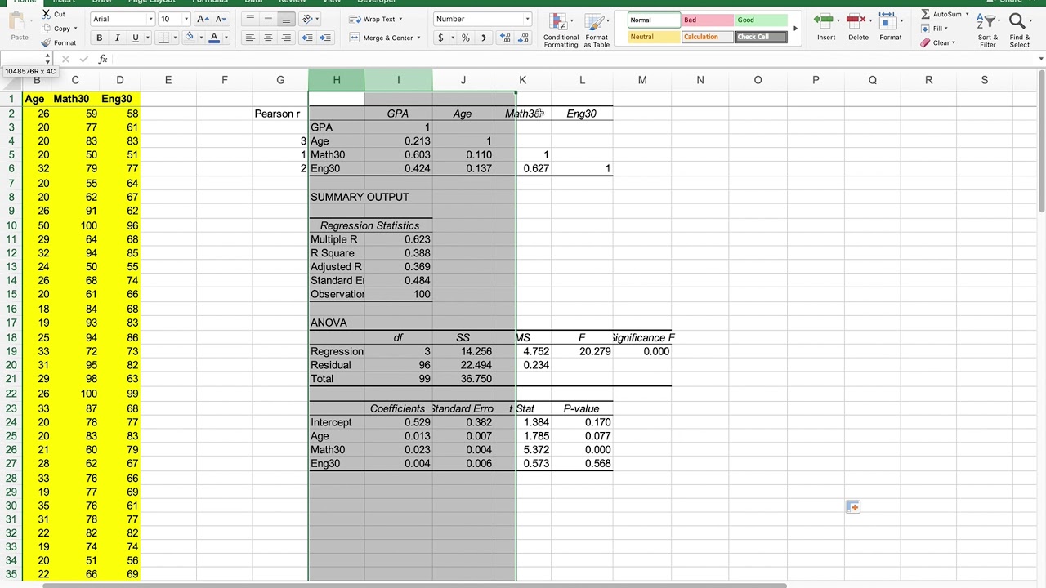Expand the borders dropdown arrow
This screenshot has width=1046, height=588.
[x=176, y=38]
